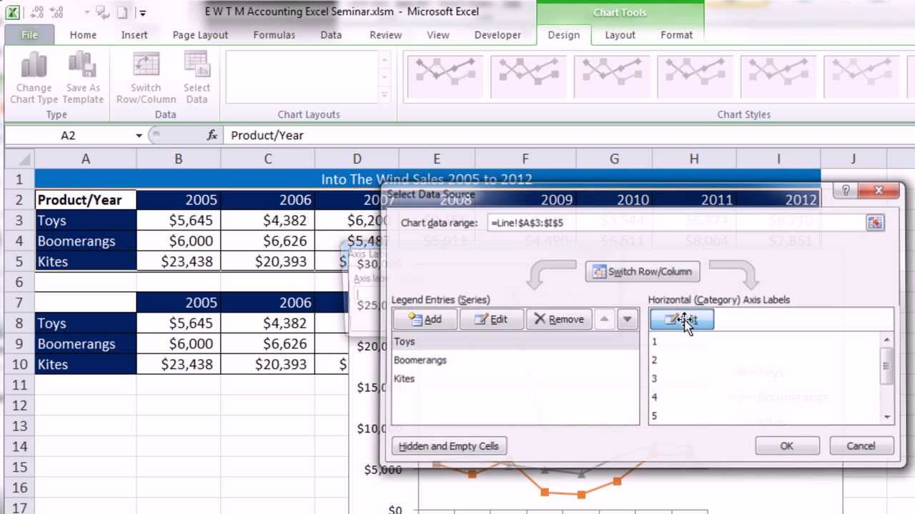Select Toys in Legend Entries list

click(x=515, y=341)
